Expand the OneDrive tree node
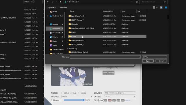Image resolution: width=186 pixels, height=105 pixels. click(48, 16)
